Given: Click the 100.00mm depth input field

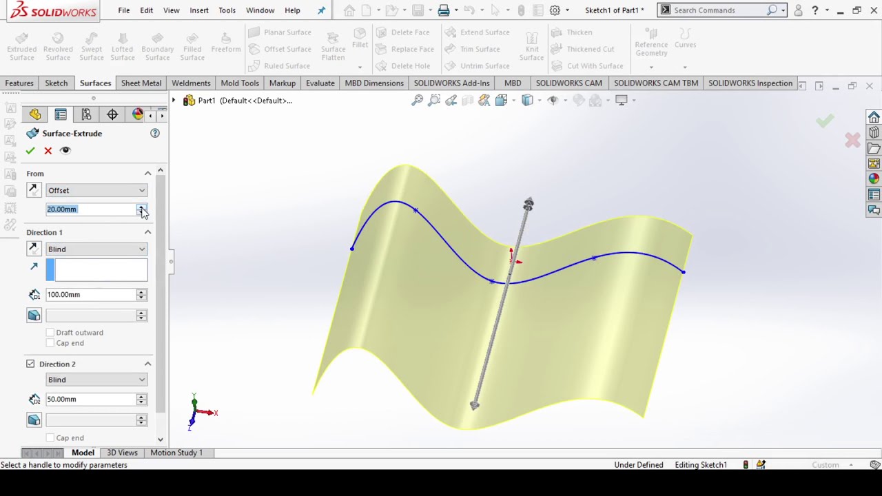Looking at the screenshot, I should click(x=91, y=295).
